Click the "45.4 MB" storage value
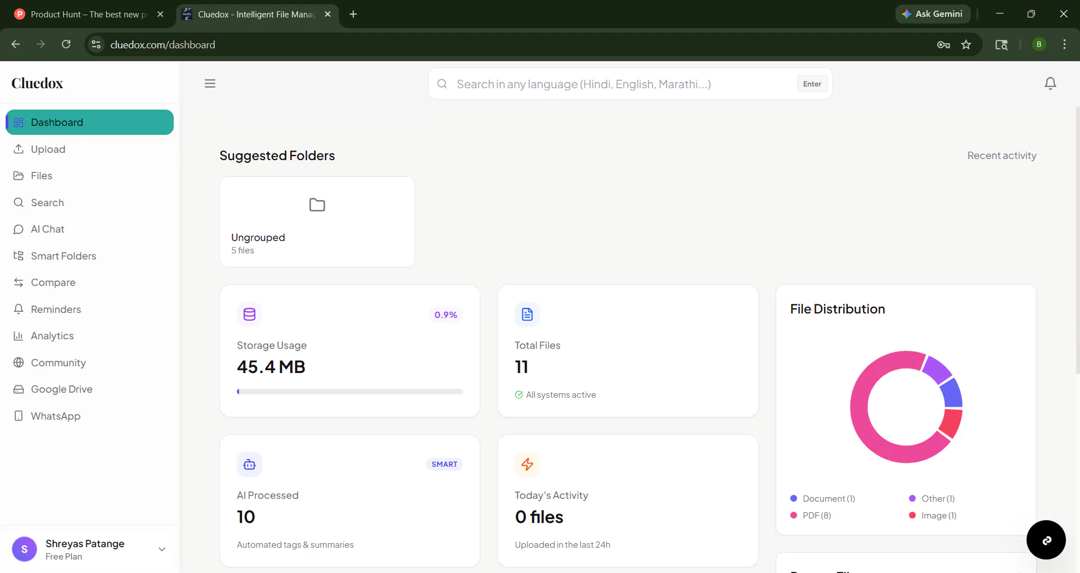The height and width of the screenshot is (573, 1080). [x=271, y=367]
